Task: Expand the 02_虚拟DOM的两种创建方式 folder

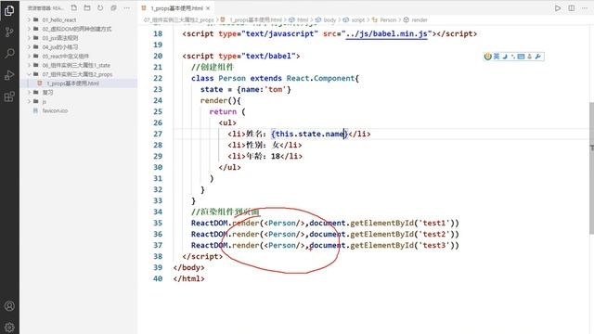Action: click(x=77, y=29)
